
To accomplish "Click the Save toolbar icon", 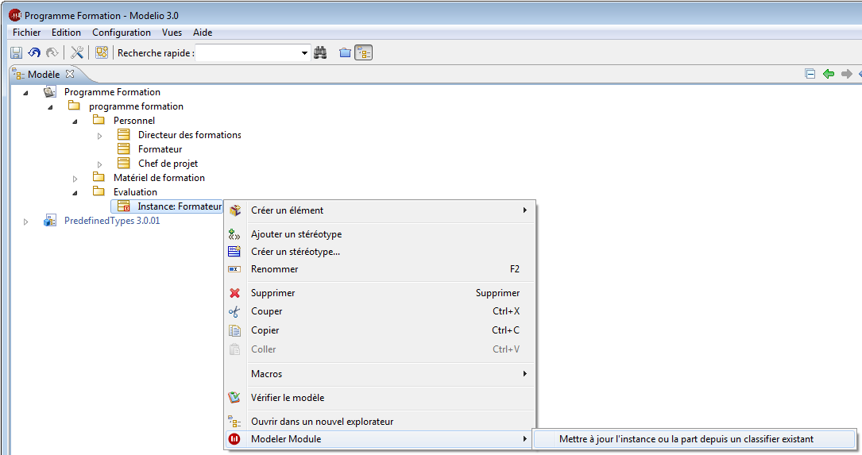I will (x=17, y=52).
